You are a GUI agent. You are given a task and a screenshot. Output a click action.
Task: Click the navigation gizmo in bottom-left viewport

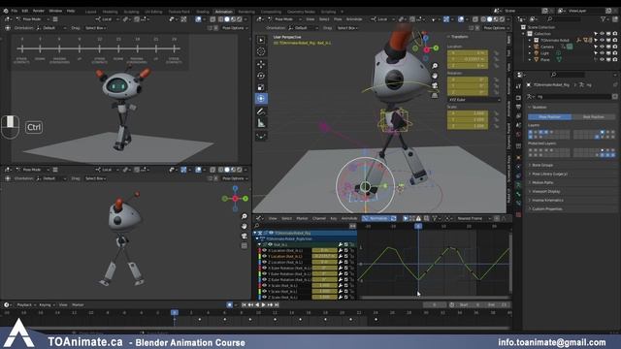pos(235,198)
